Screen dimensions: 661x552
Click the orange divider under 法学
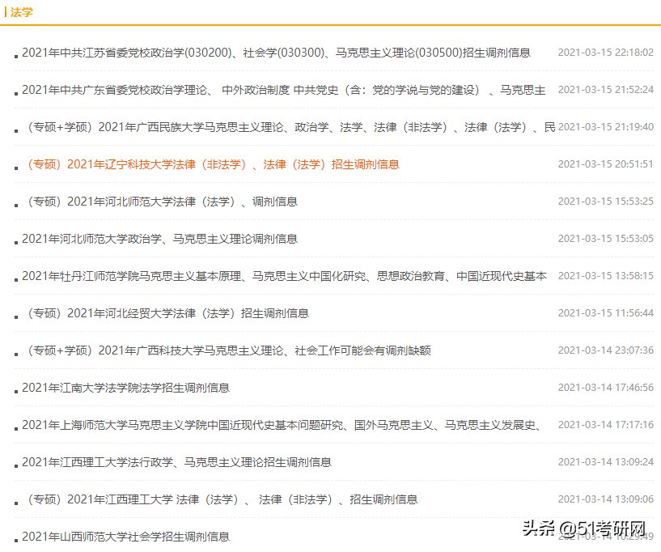pos(330,26)
